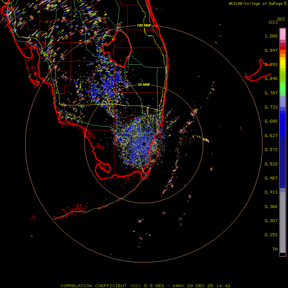Select the 0.840 scale value
The image size is (288, 288).
[x=271, y=79]
